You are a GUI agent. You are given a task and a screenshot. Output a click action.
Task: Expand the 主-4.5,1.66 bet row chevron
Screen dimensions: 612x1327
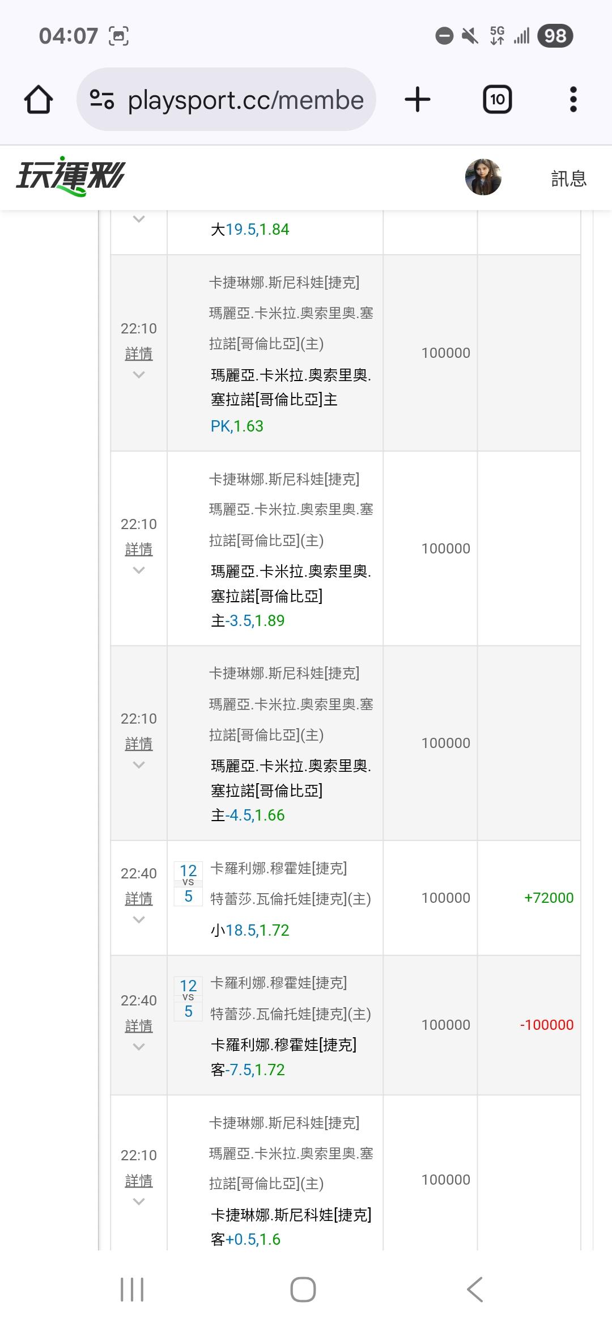(139, 765)
